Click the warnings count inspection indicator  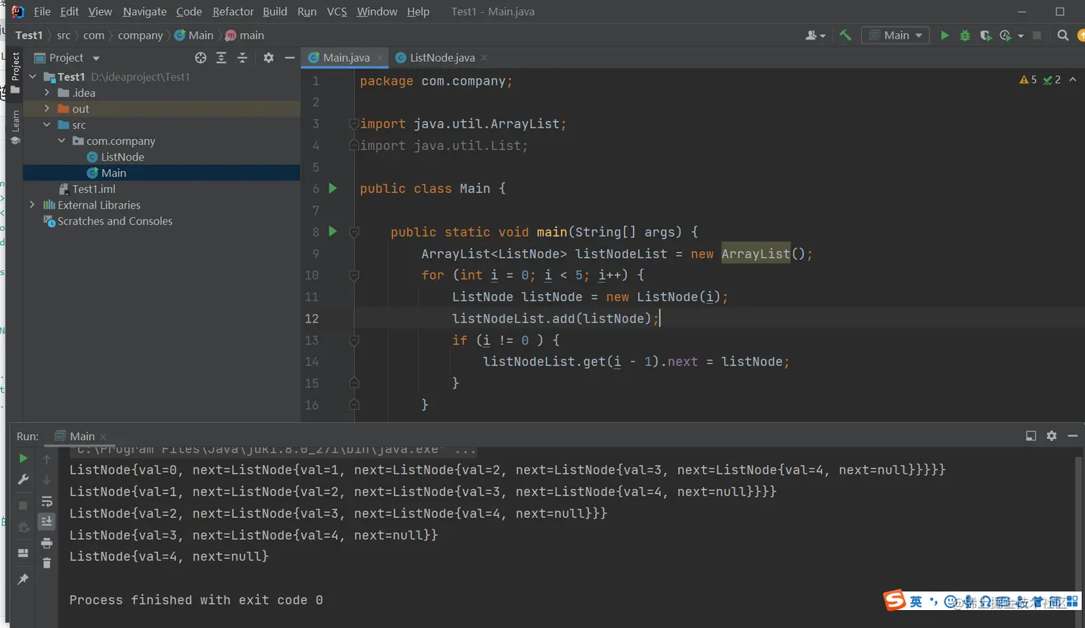click(x=1028, y=80)
